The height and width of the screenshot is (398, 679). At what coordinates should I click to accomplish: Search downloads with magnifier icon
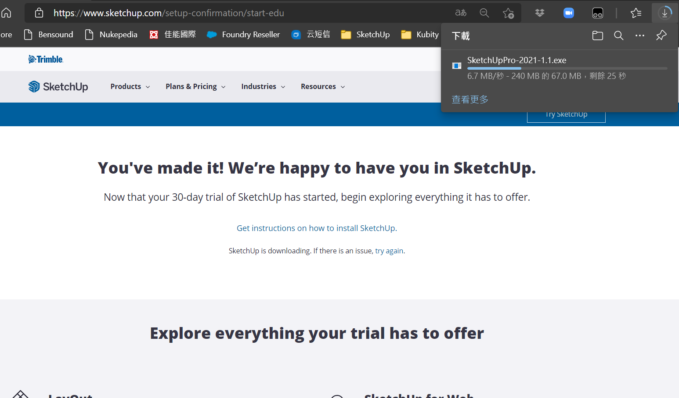[x=619, y=36]
